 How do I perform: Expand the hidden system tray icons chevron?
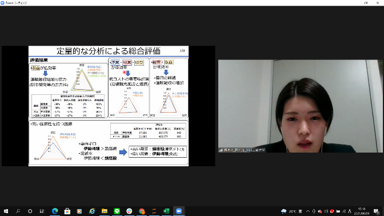tap(308, 211)
